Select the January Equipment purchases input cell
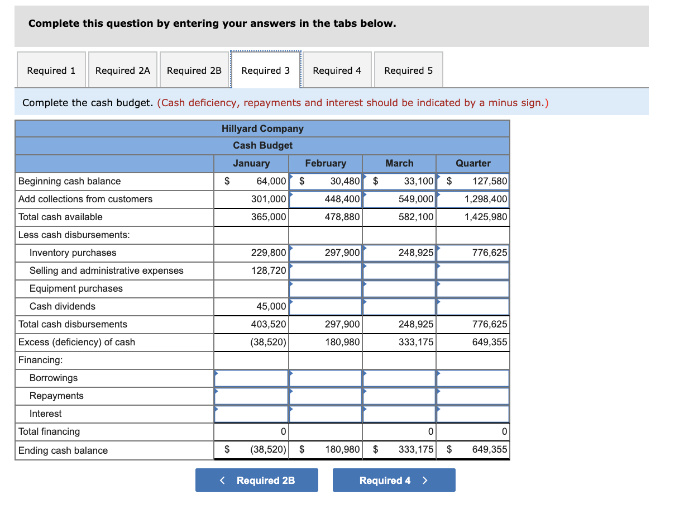This screenshot has width=689, height=513. coord(251,288)
